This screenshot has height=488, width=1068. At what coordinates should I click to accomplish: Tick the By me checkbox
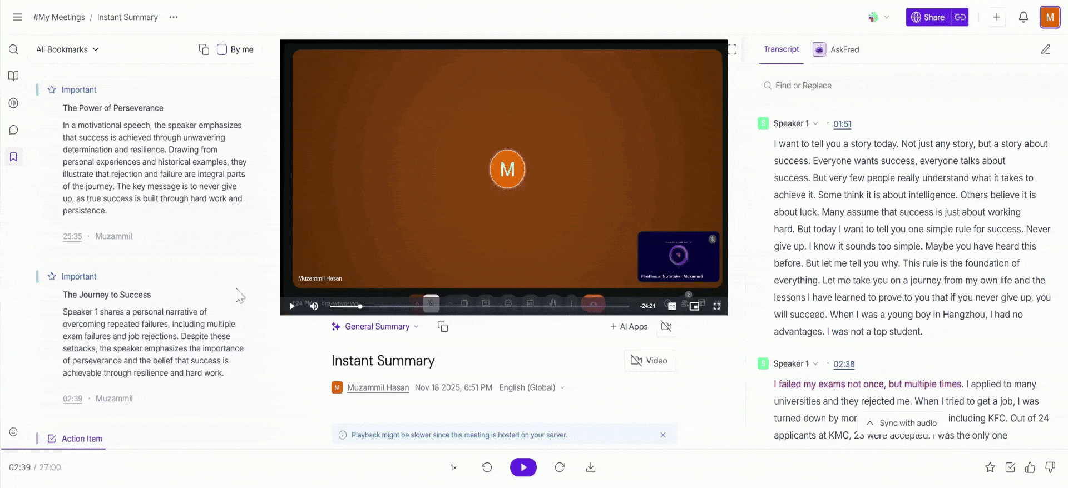[x=222, y=49]
